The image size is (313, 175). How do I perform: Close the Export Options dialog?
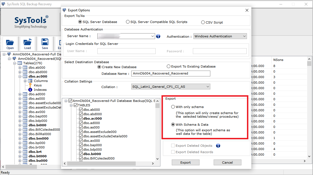point(247,10)
